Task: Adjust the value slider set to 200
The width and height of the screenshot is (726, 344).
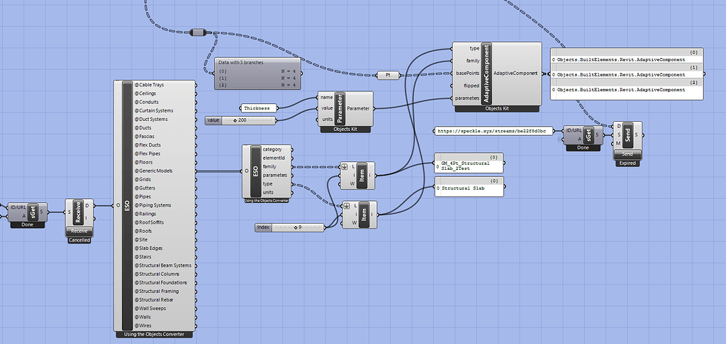Action: 241,120
